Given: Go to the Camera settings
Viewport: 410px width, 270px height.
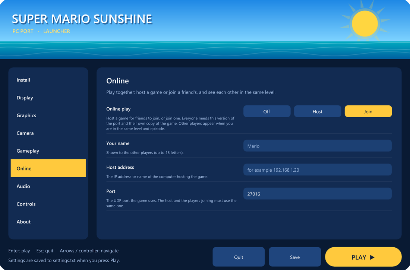Looking at the screenshot, I should 48,133.
